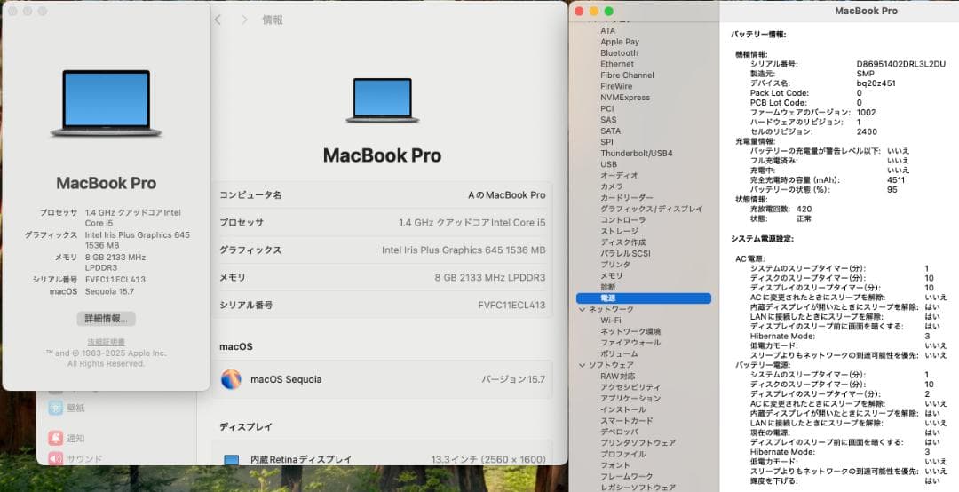The width and height of the screenshot is (959, 492).
Task: Select パラレルSCSI in hardware list
Action: coord(625,253)
